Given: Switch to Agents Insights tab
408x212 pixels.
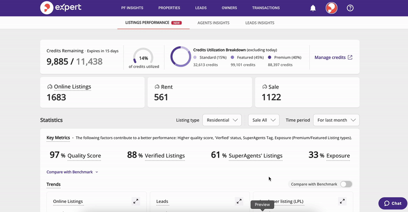Looking at the screenshot, I should 213,23.
